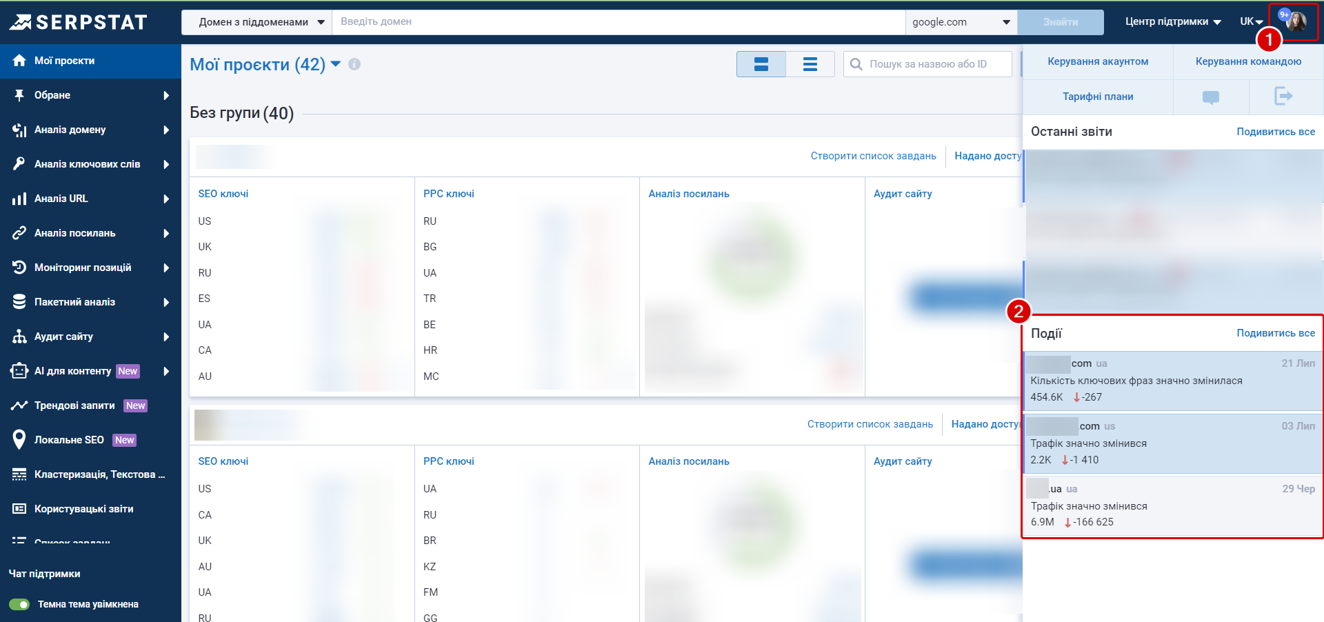Open the user profile avatar menu
Image resolution: width=1324 pixels, height=622 pixels.
(1295, 21)
